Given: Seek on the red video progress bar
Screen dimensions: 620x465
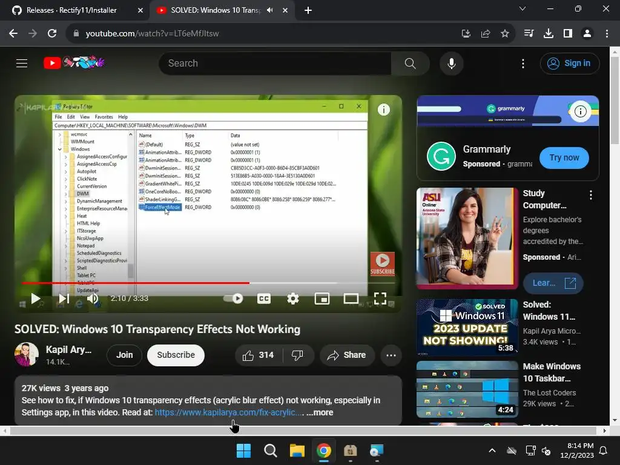Looking at the screenshot, I should tap(208, 283).
